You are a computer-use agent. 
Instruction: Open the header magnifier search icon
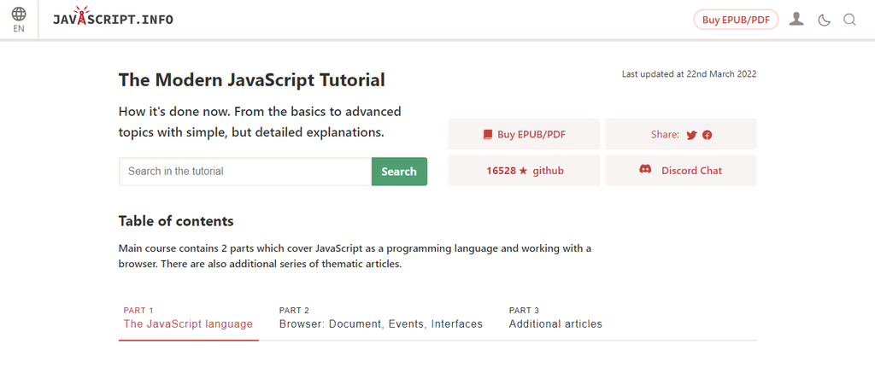point(849,20)
